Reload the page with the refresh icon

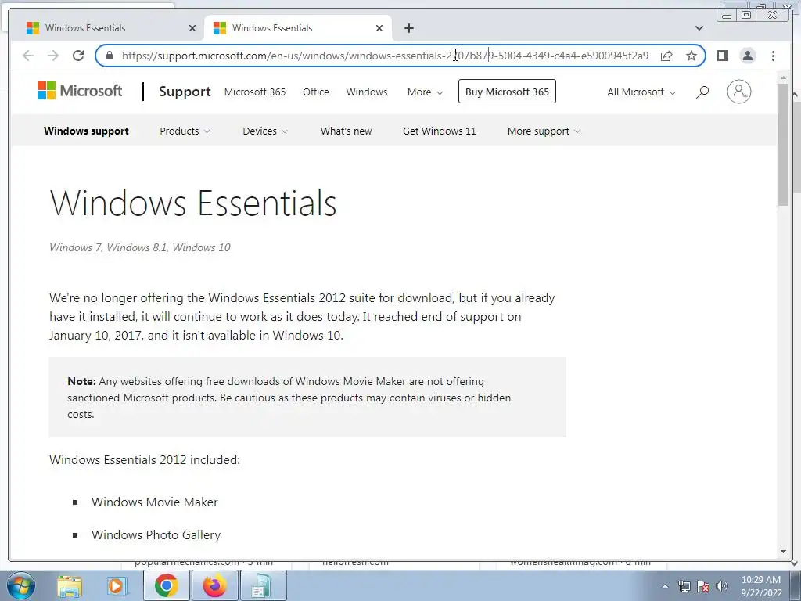click(78, 56)
